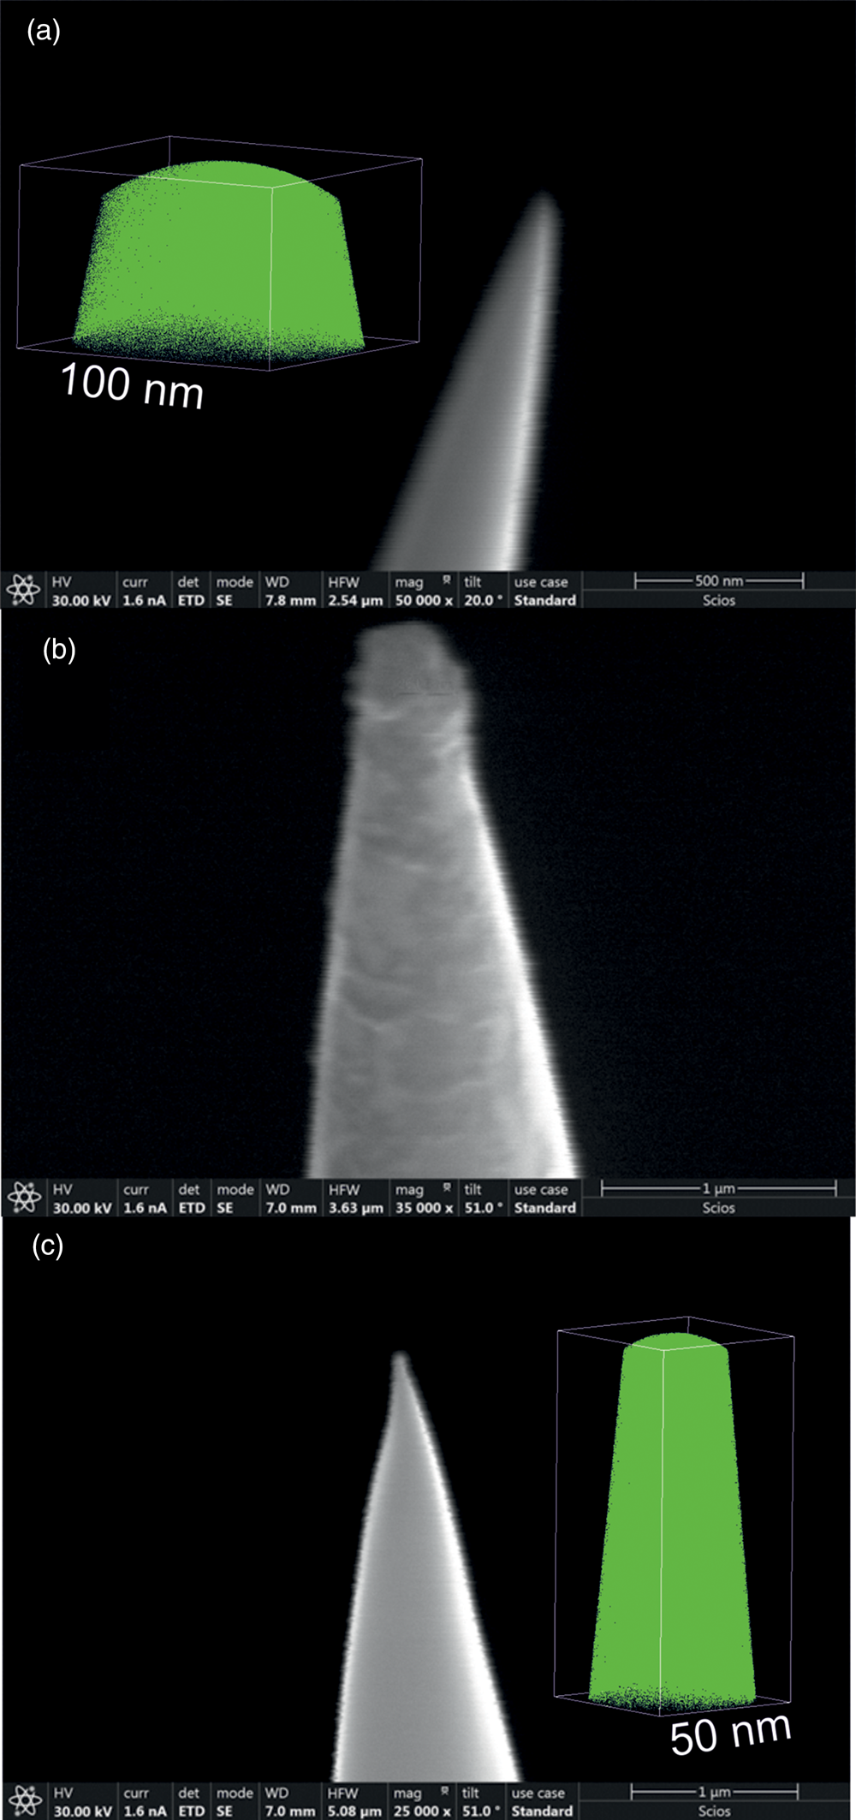Viewport: 856px width, 1820px height.
Task: Click the 'Standard' use case in panel (b)
Action: pyautogui.click(x=544, y=1208)
